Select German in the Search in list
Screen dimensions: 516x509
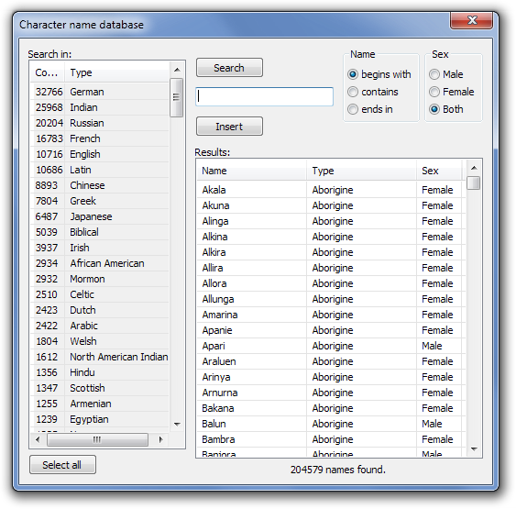click(x=100, y=92)
